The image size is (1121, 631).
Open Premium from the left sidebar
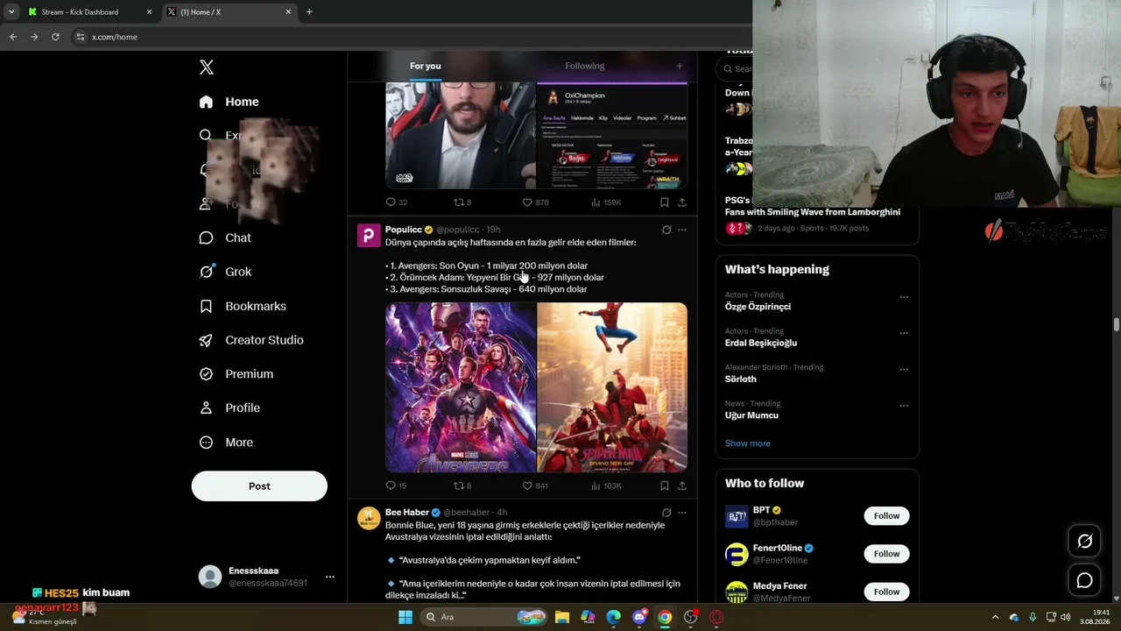click(x=236, y=374)
